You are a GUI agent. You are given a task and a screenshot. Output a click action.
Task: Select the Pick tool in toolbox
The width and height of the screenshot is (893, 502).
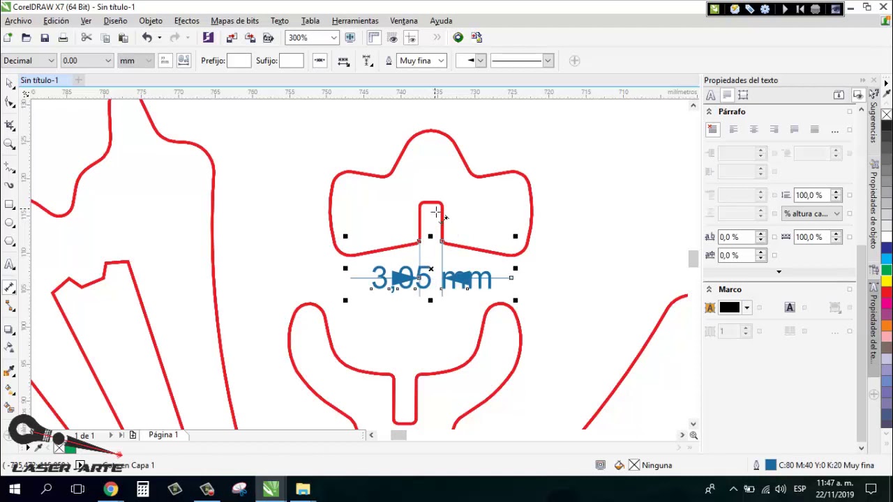[10, 83]
